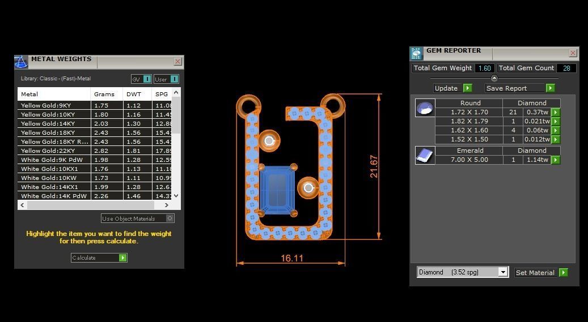Click green arrow for 1.52 X 1.50 row
This screenshot has width=588, height=322.
[x=556, y=139]
